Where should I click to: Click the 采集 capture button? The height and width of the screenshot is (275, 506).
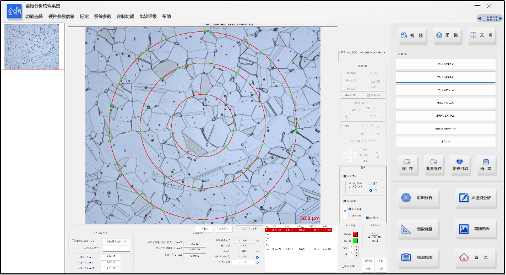click(447, 36)
